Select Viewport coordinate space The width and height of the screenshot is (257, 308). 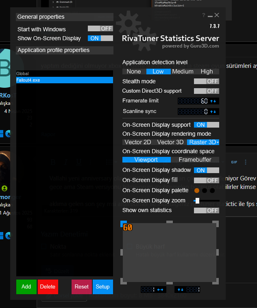tap(146, 160)
